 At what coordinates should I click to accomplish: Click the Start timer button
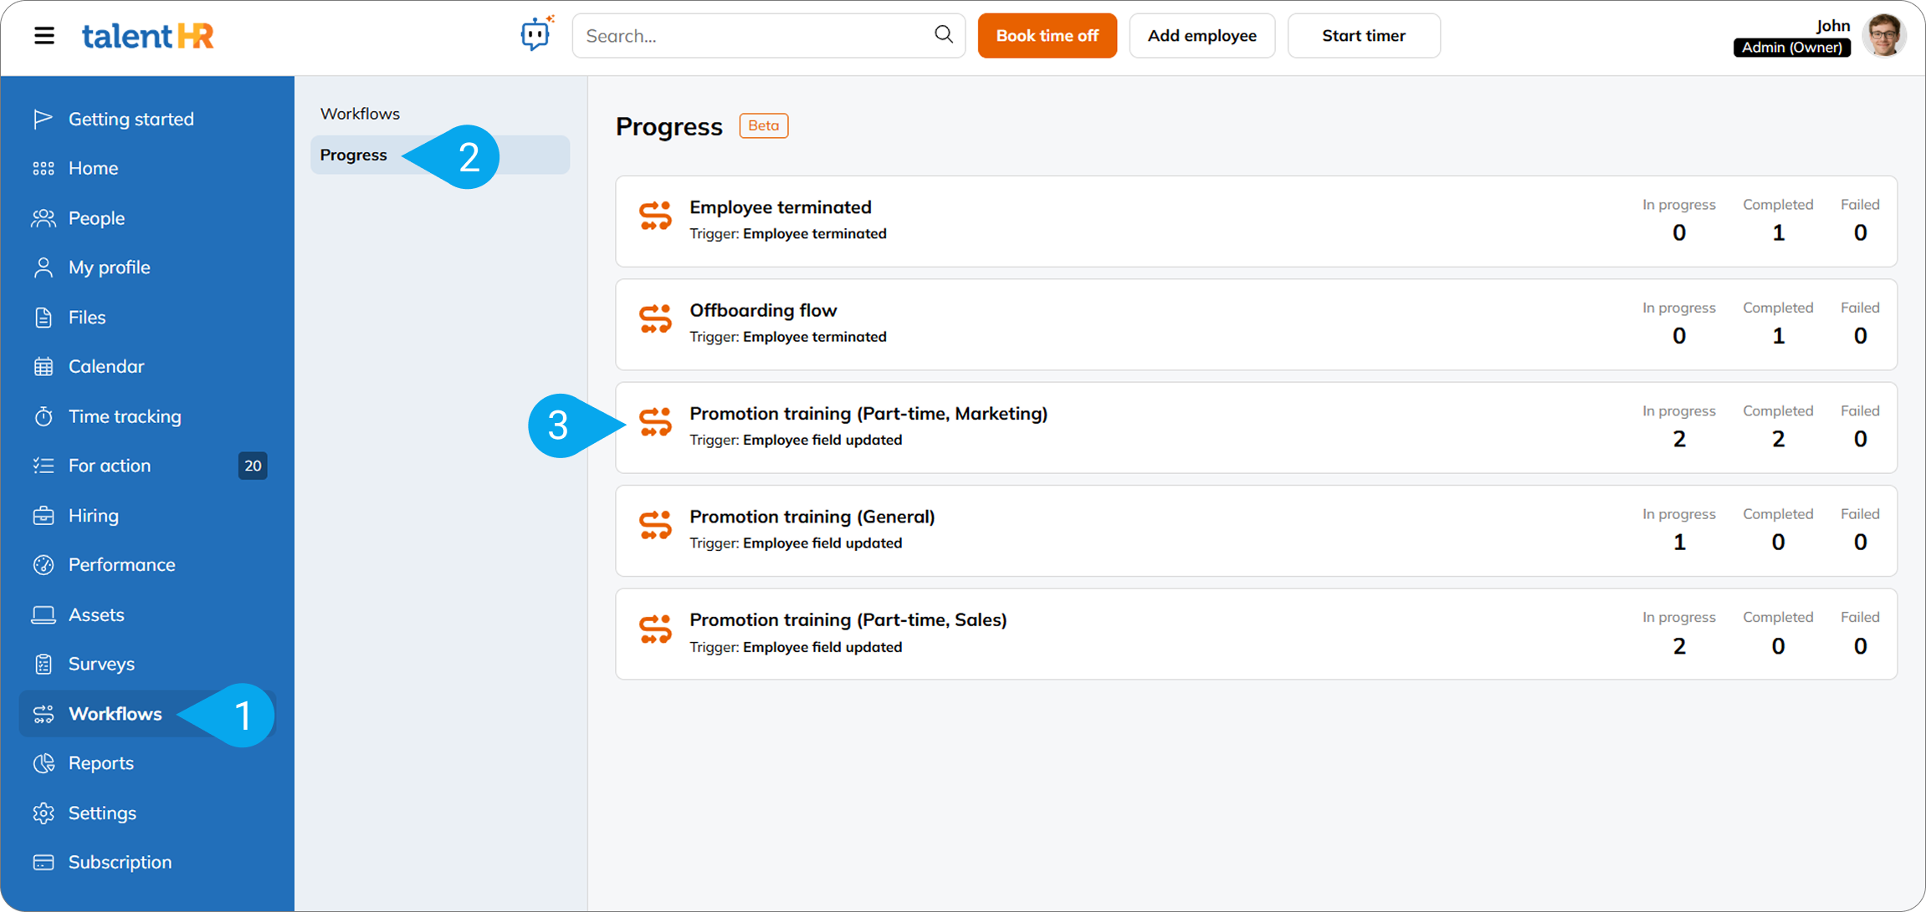[1364, 36]
